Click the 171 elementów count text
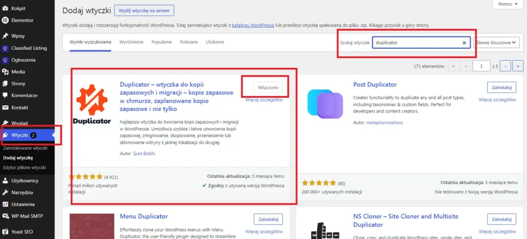 pos(429,66)
